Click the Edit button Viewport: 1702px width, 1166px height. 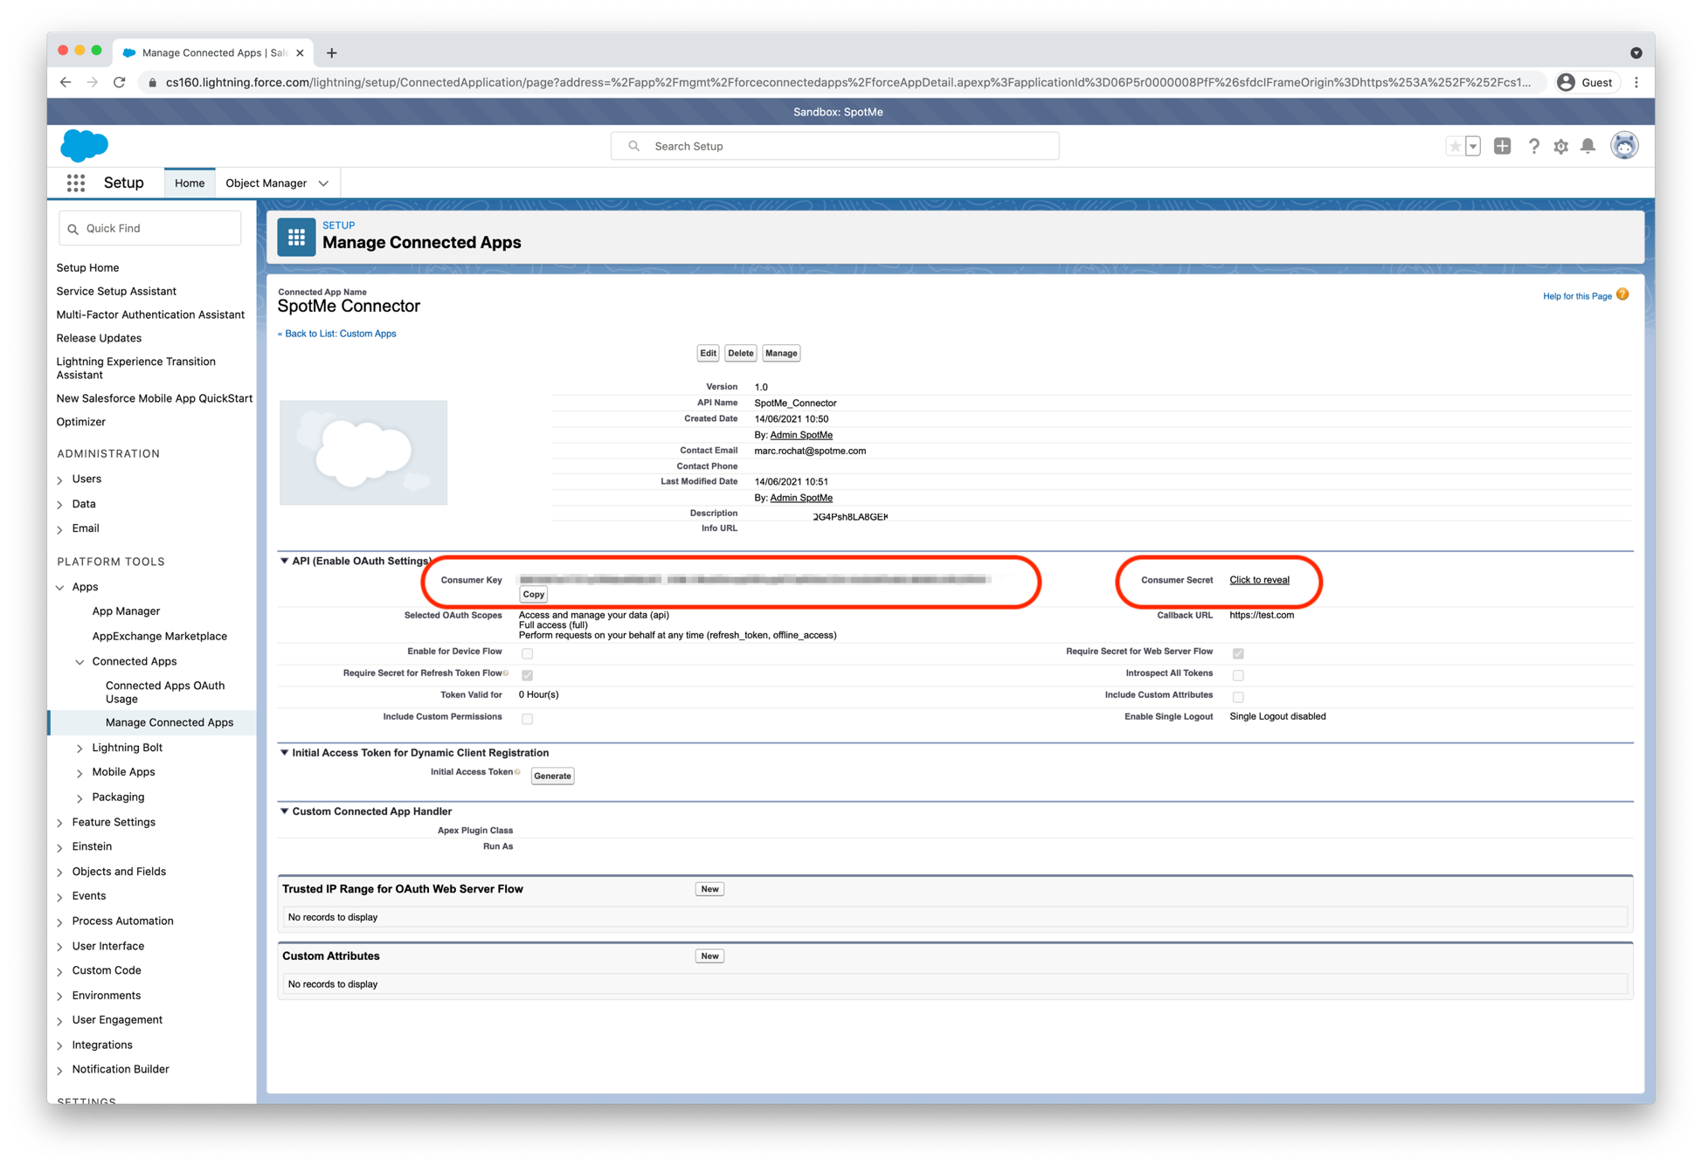coord(708,353)
